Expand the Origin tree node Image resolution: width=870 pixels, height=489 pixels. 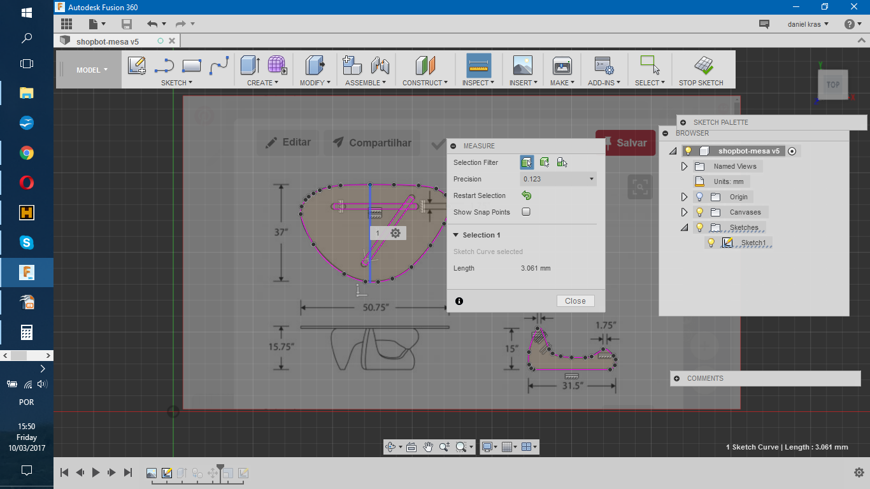(685, 197)
